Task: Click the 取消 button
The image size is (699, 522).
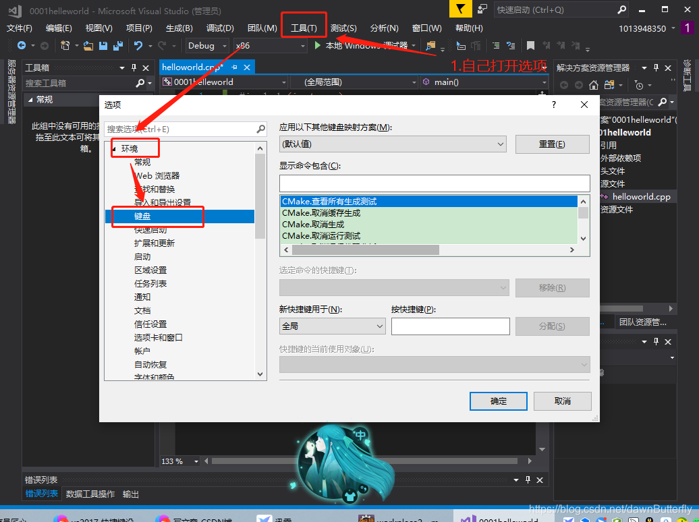Action: 563,401
